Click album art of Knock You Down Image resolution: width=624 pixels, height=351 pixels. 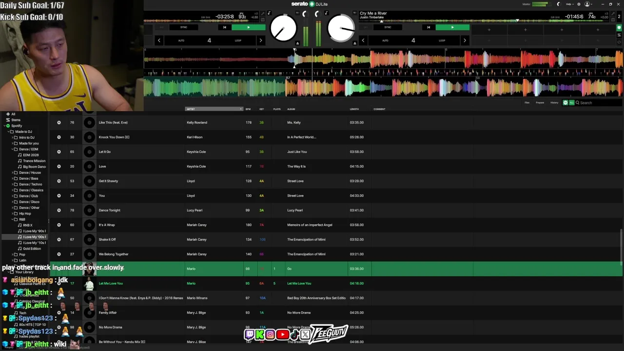tap(89, 137)
